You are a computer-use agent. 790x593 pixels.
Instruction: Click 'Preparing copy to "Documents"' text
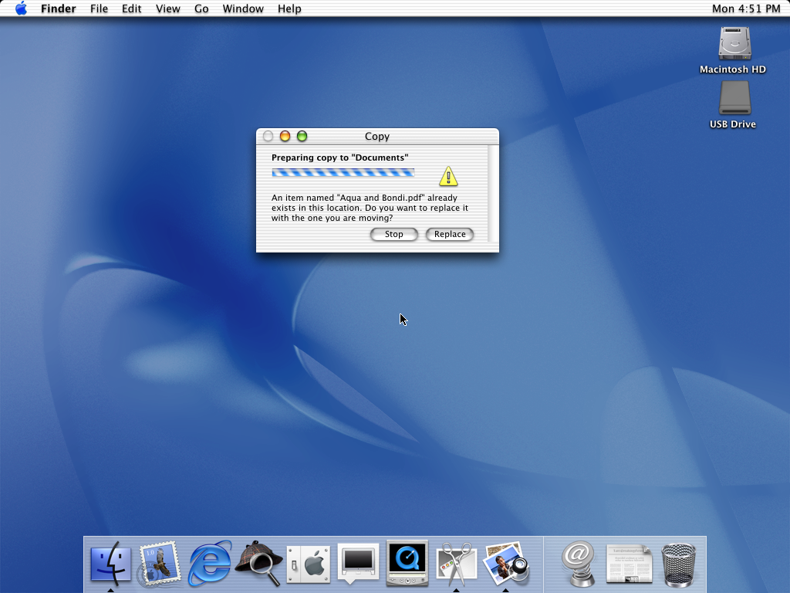340,158
